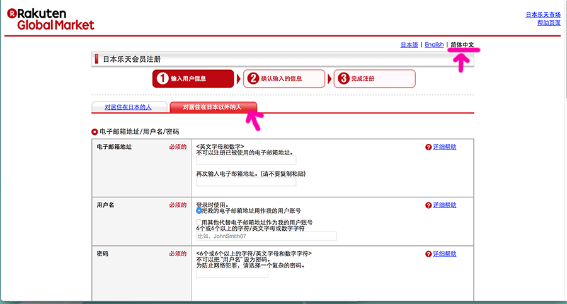Select use a different username option
The width and height of the screenshot is (567, 304).
click(200, 223)
